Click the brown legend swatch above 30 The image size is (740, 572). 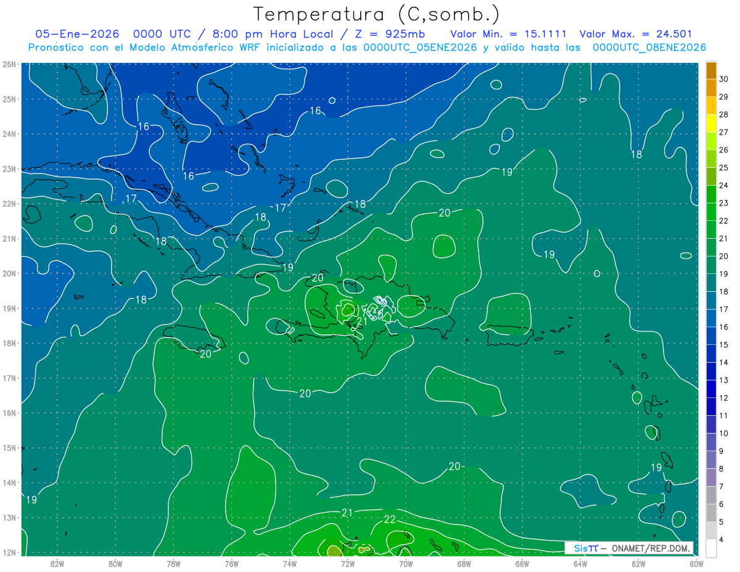pyautogui.click(x=711, y=71)
